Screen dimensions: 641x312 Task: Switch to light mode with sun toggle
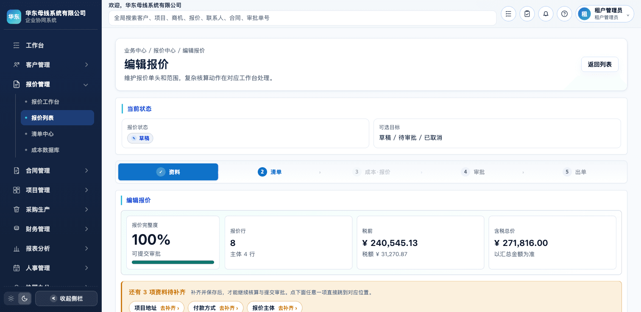11,298
